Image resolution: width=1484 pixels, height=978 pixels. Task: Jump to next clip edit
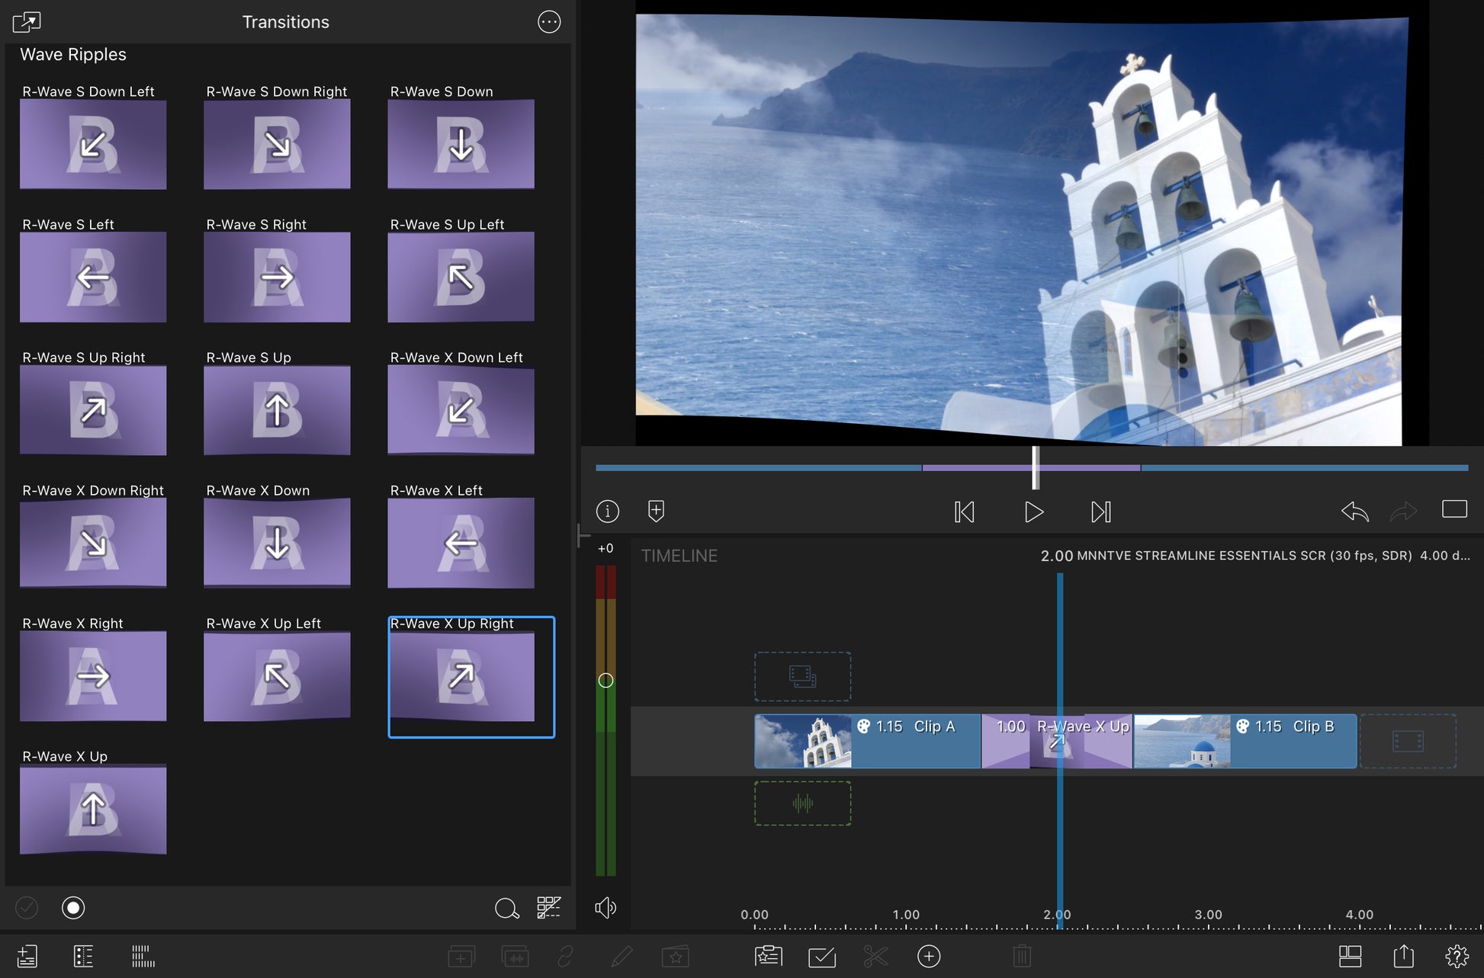(x=1100, y=511)
